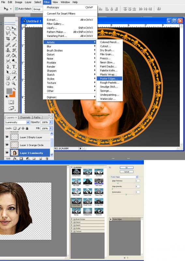The width and height of the screenshot is (185, 261).
Task: Select the Zoom magnifier tool
Action: pyautogui.click(x=14, y=84)
